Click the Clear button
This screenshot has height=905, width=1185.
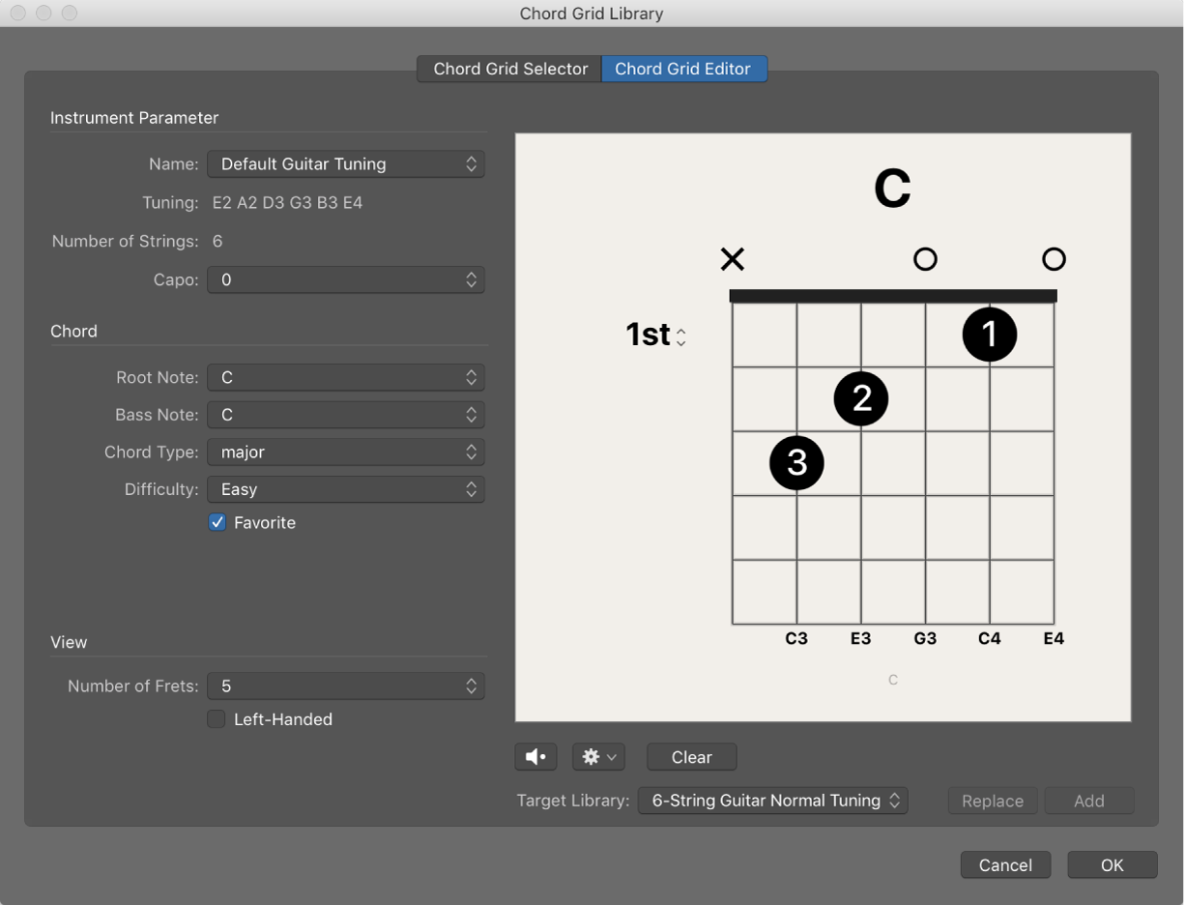point(691,756)
